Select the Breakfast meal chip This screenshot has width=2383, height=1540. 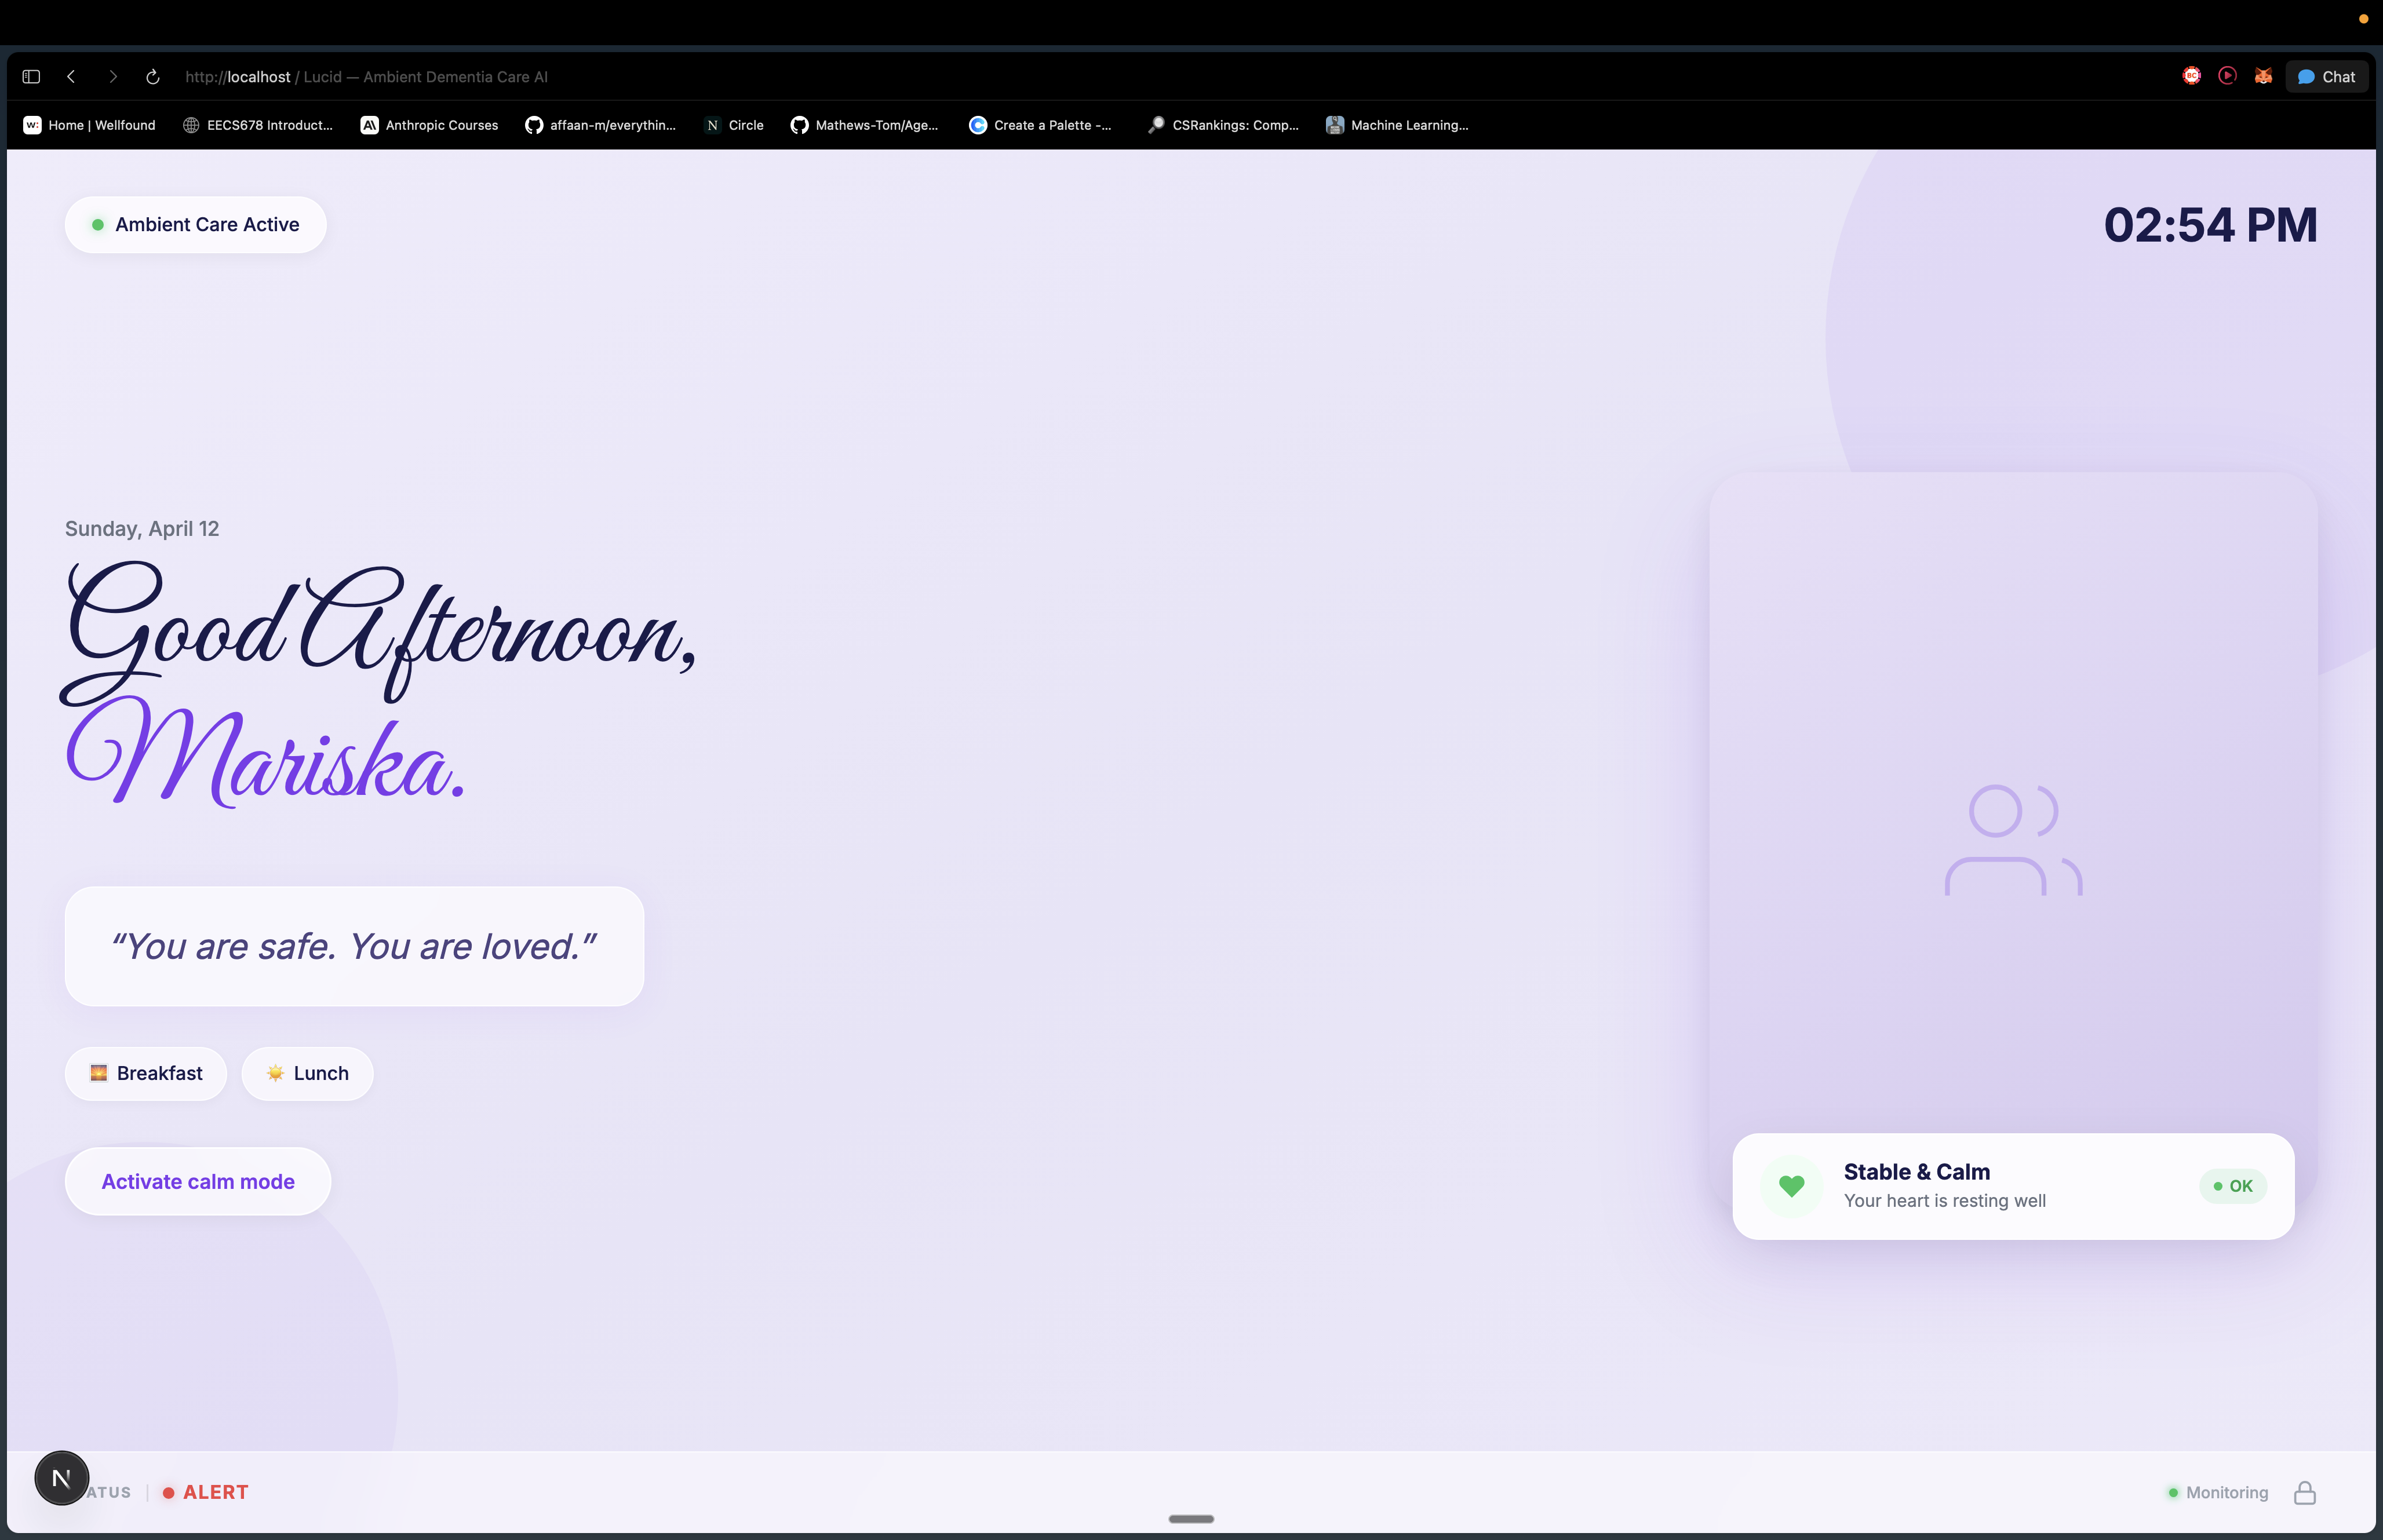pos(146,1073)
